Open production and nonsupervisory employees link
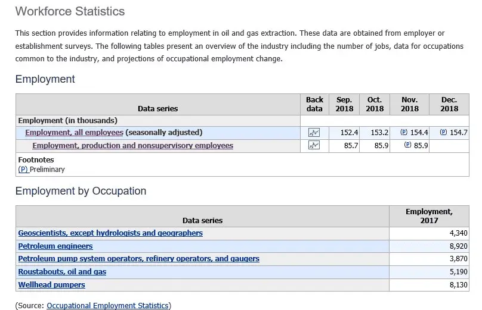 click(x=132, y=146)
